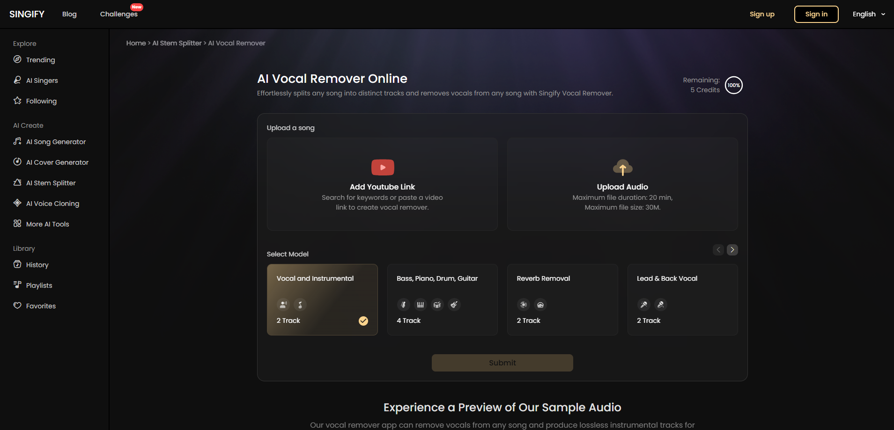894x430 pixels.
Task: Click the Home breadcrumb link
Action: 136,43
